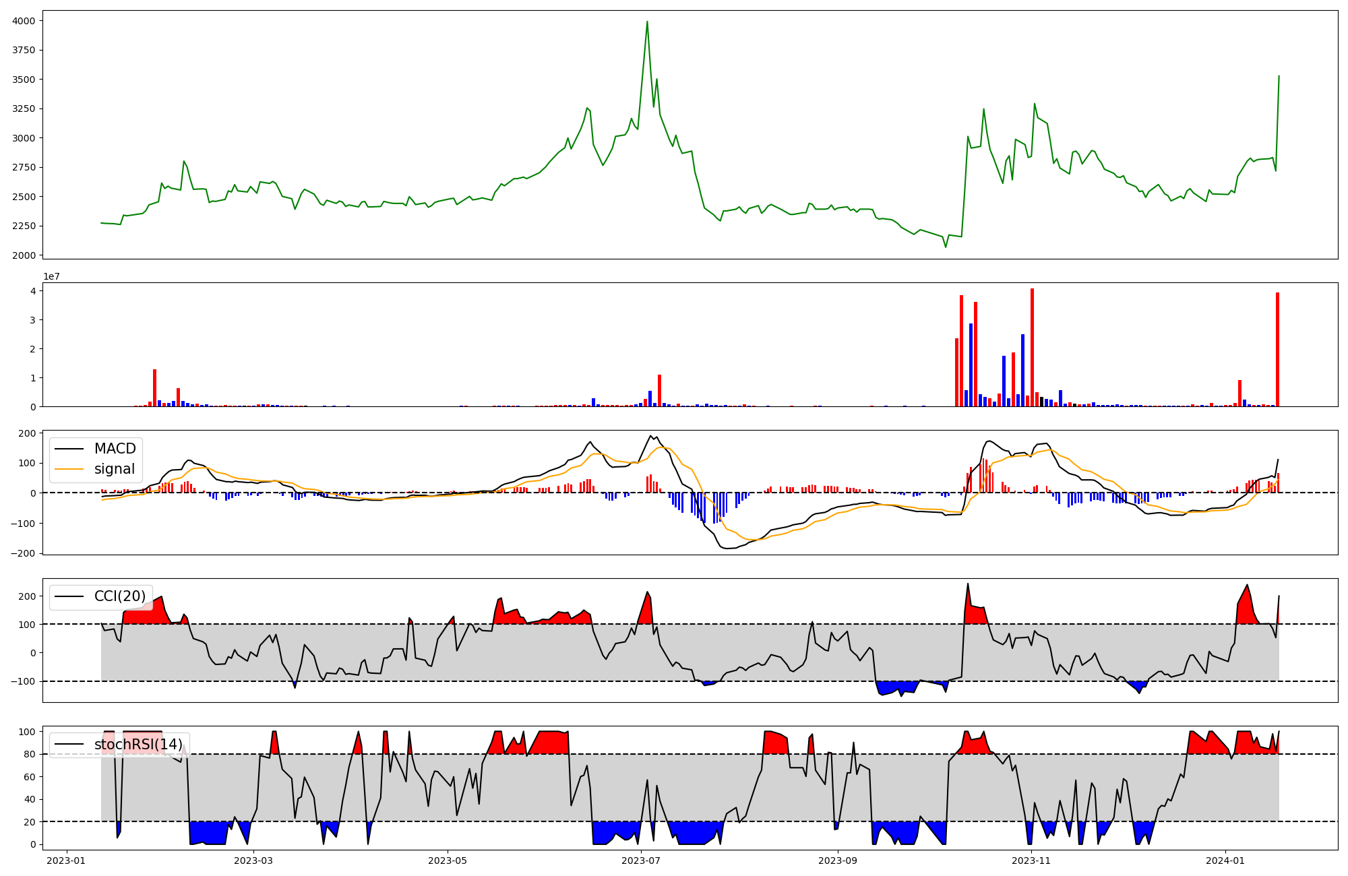
Task: Click the 2000 price axis label
Action: tap(24, 255)
